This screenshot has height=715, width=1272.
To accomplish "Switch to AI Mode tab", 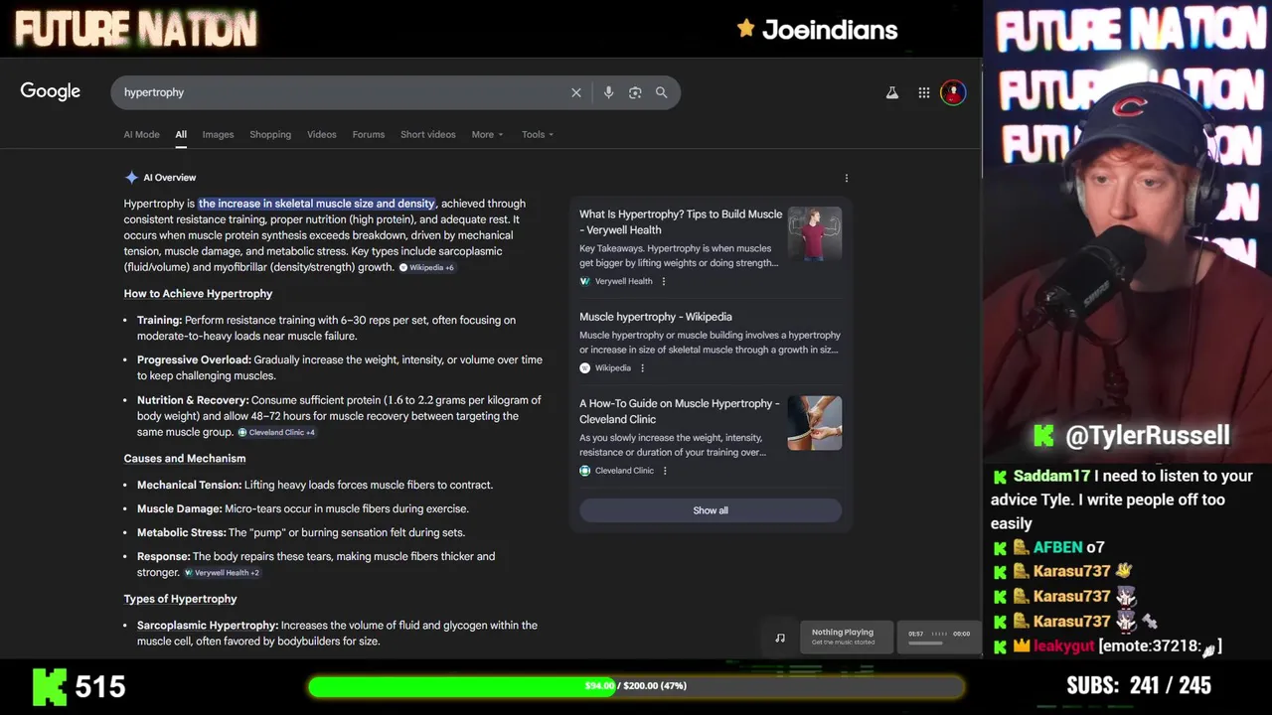I will click(x=141, y=134).
